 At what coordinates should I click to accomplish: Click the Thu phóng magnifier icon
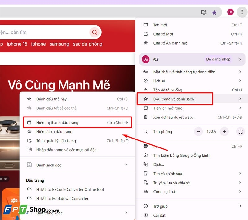pos(145,131)
